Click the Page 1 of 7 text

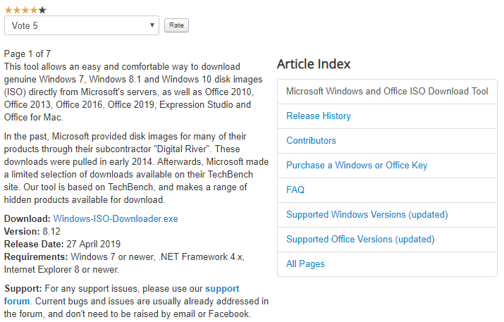(x=27, y=54)
